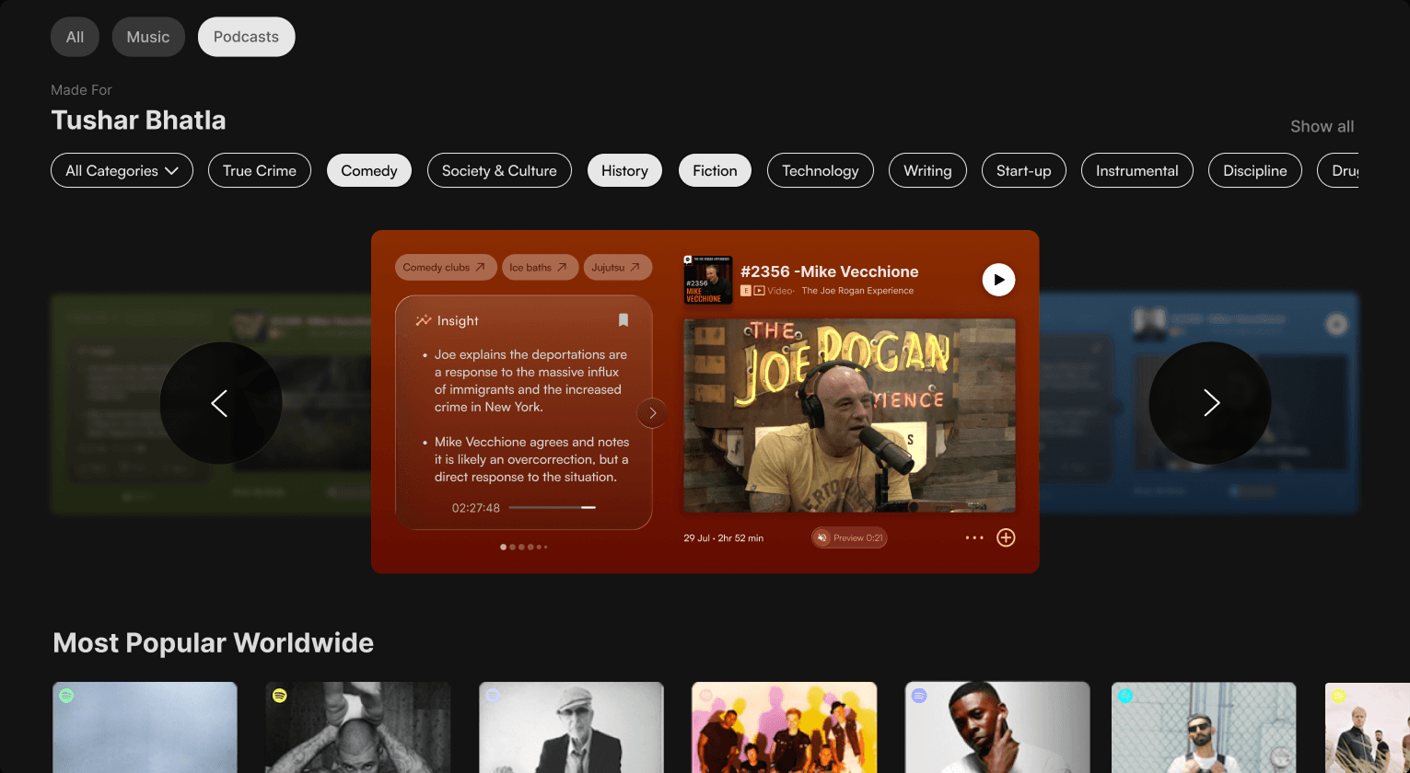Click the 29 Jul · 2hr 52 min text

coord(723,538)
